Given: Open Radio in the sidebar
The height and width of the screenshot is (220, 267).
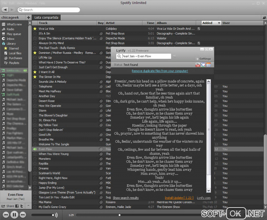Looking at the screenshot, I should click(10, 29).
